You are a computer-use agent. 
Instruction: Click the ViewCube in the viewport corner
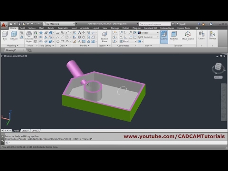(218, 66)
